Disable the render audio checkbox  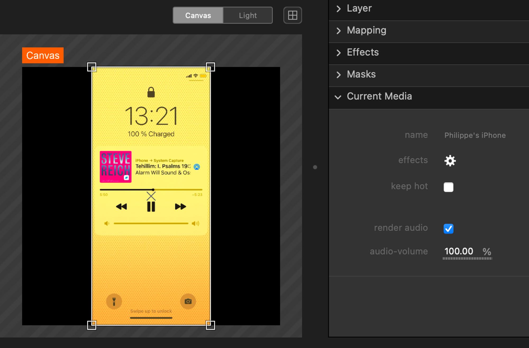click(448, 229)
